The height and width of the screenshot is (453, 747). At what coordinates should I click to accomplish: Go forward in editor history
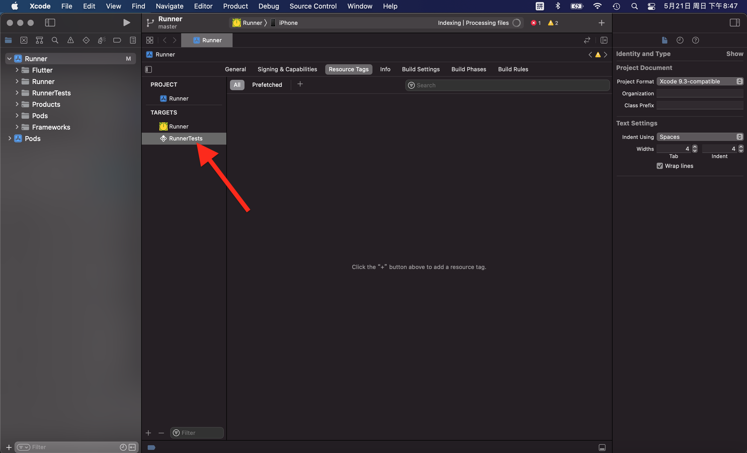(x=175, y=40)
